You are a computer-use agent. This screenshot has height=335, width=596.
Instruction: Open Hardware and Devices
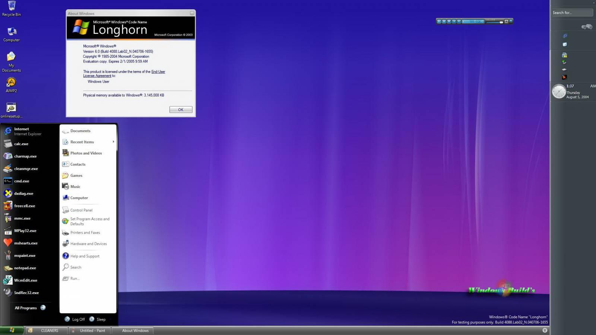(88, 244)
